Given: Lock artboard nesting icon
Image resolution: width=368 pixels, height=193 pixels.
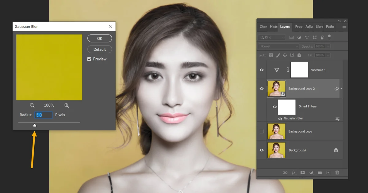Looking at the screenshot, I should (292, 55).
